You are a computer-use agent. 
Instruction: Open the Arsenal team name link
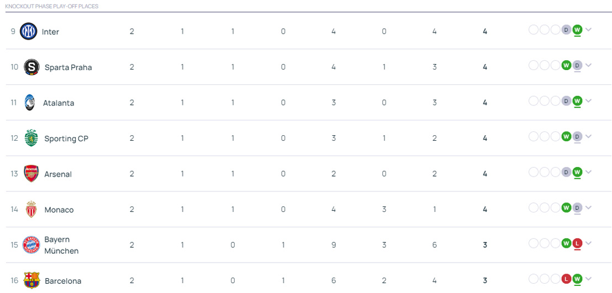coord(58,174)
